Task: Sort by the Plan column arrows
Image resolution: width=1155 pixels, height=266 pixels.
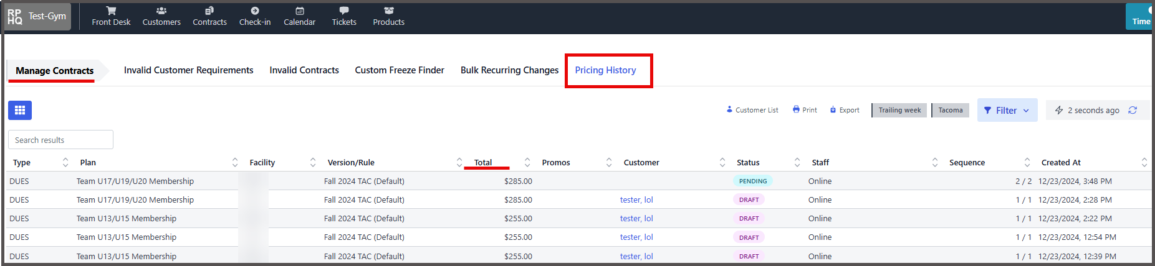Action: click(235, 162)
